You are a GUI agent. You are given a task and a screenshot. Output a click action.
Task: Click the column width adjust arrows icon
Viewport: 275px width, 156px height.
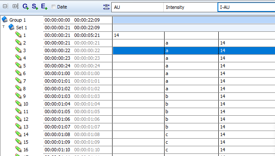point(106,7)
